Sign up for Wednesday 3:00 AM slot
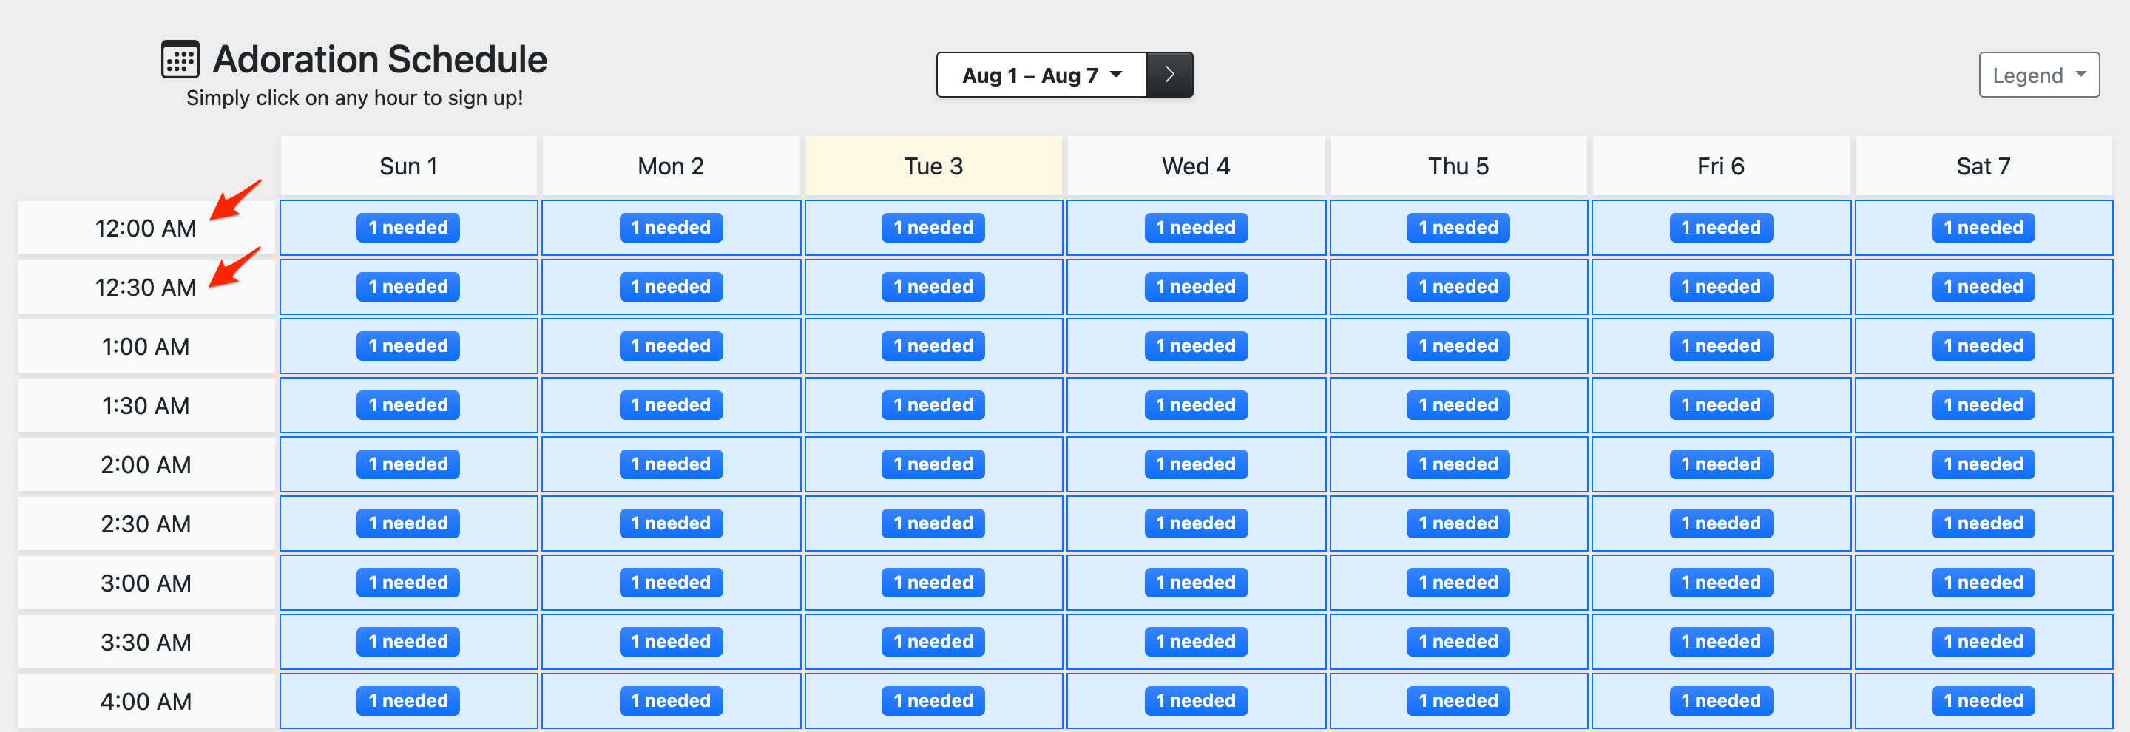Image resolution: width=2130 pixels, height=732 pixels. tap(1196, 582)
